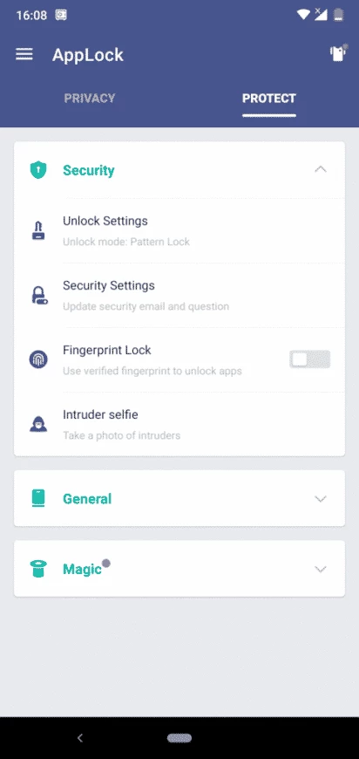This screenshot has width=359, height=759.
Task: Open Security Settings entry
Action: point(179,295)
